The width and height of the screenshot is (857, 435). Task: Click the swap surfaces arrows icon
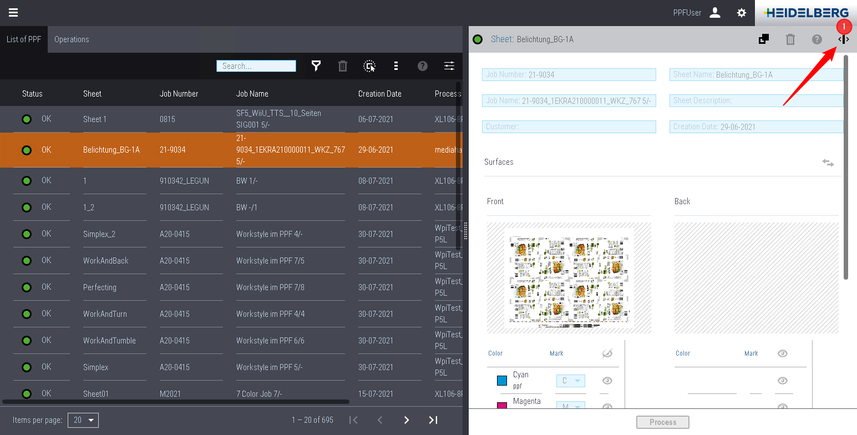click(828, 163)
